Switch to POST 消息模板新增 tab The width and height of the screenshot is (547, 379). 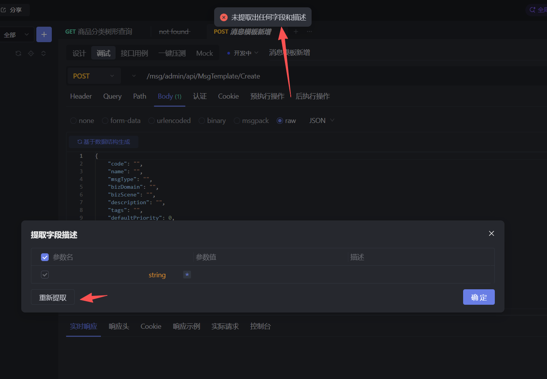point(242,32)
